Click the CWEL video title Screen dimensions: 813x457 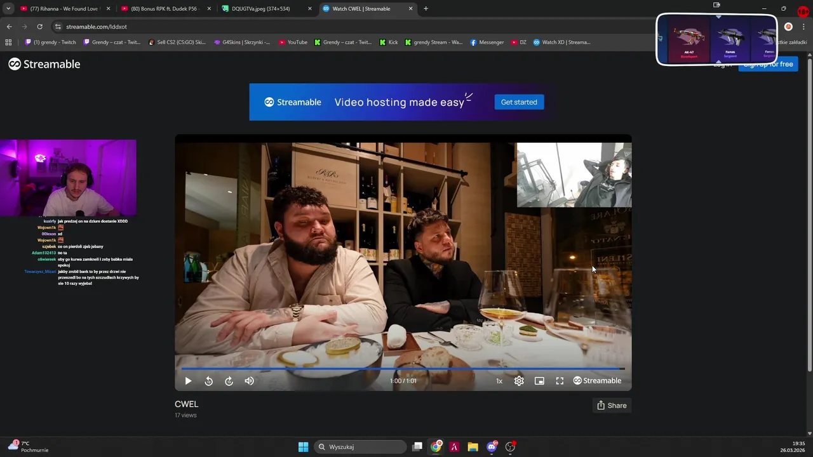pyautogui.click(x=187, y=404)
